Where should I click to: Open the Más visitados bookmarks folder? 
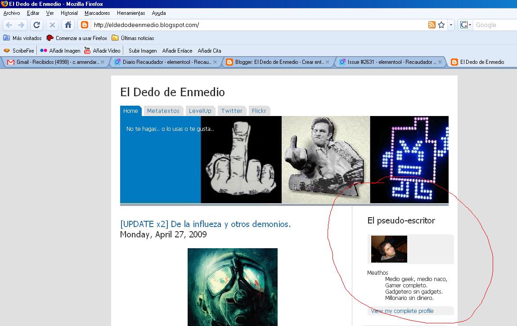22,38
